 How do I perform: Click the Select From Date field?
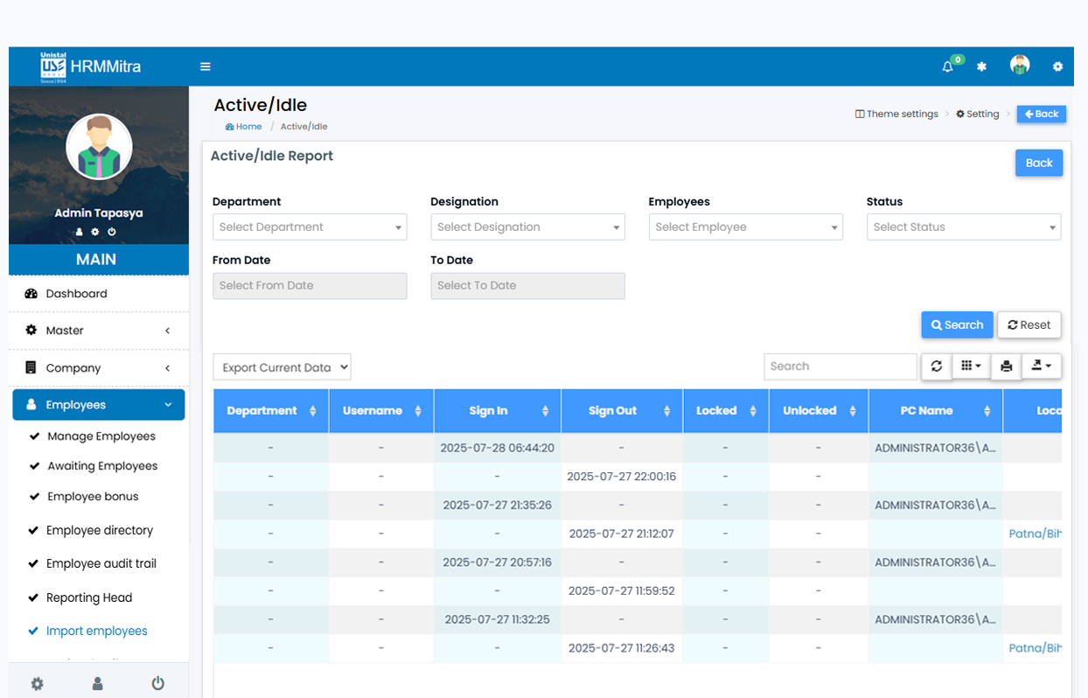pyautogui.click(x=310, y=286)
